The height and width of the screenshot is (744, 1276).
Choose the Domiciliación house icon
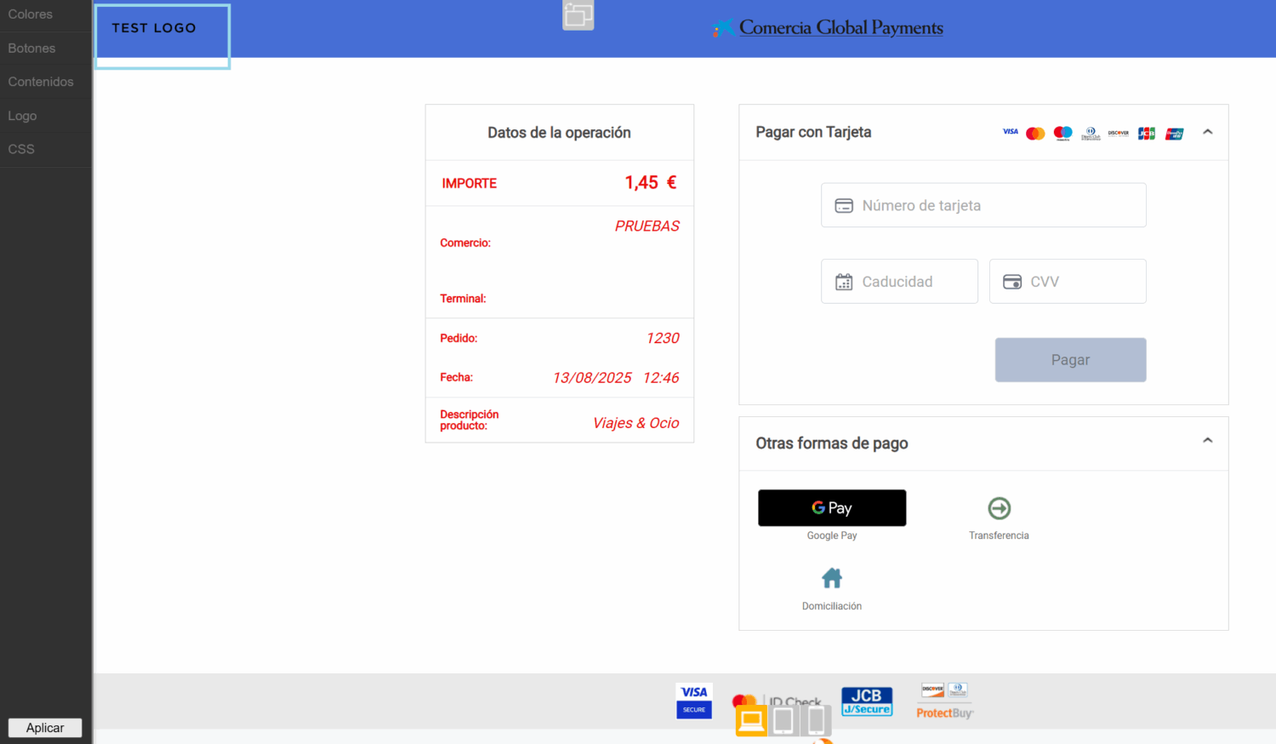pos(832,579)
